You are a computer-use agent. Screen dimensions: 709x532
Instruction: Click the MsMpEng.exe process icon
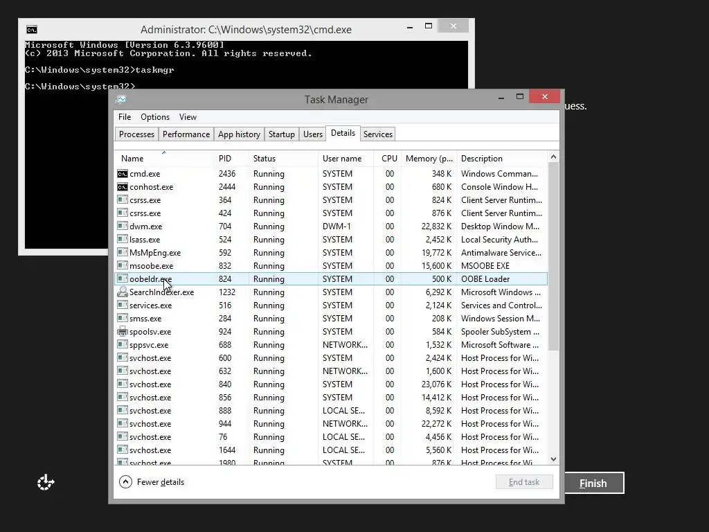point(122,252)
